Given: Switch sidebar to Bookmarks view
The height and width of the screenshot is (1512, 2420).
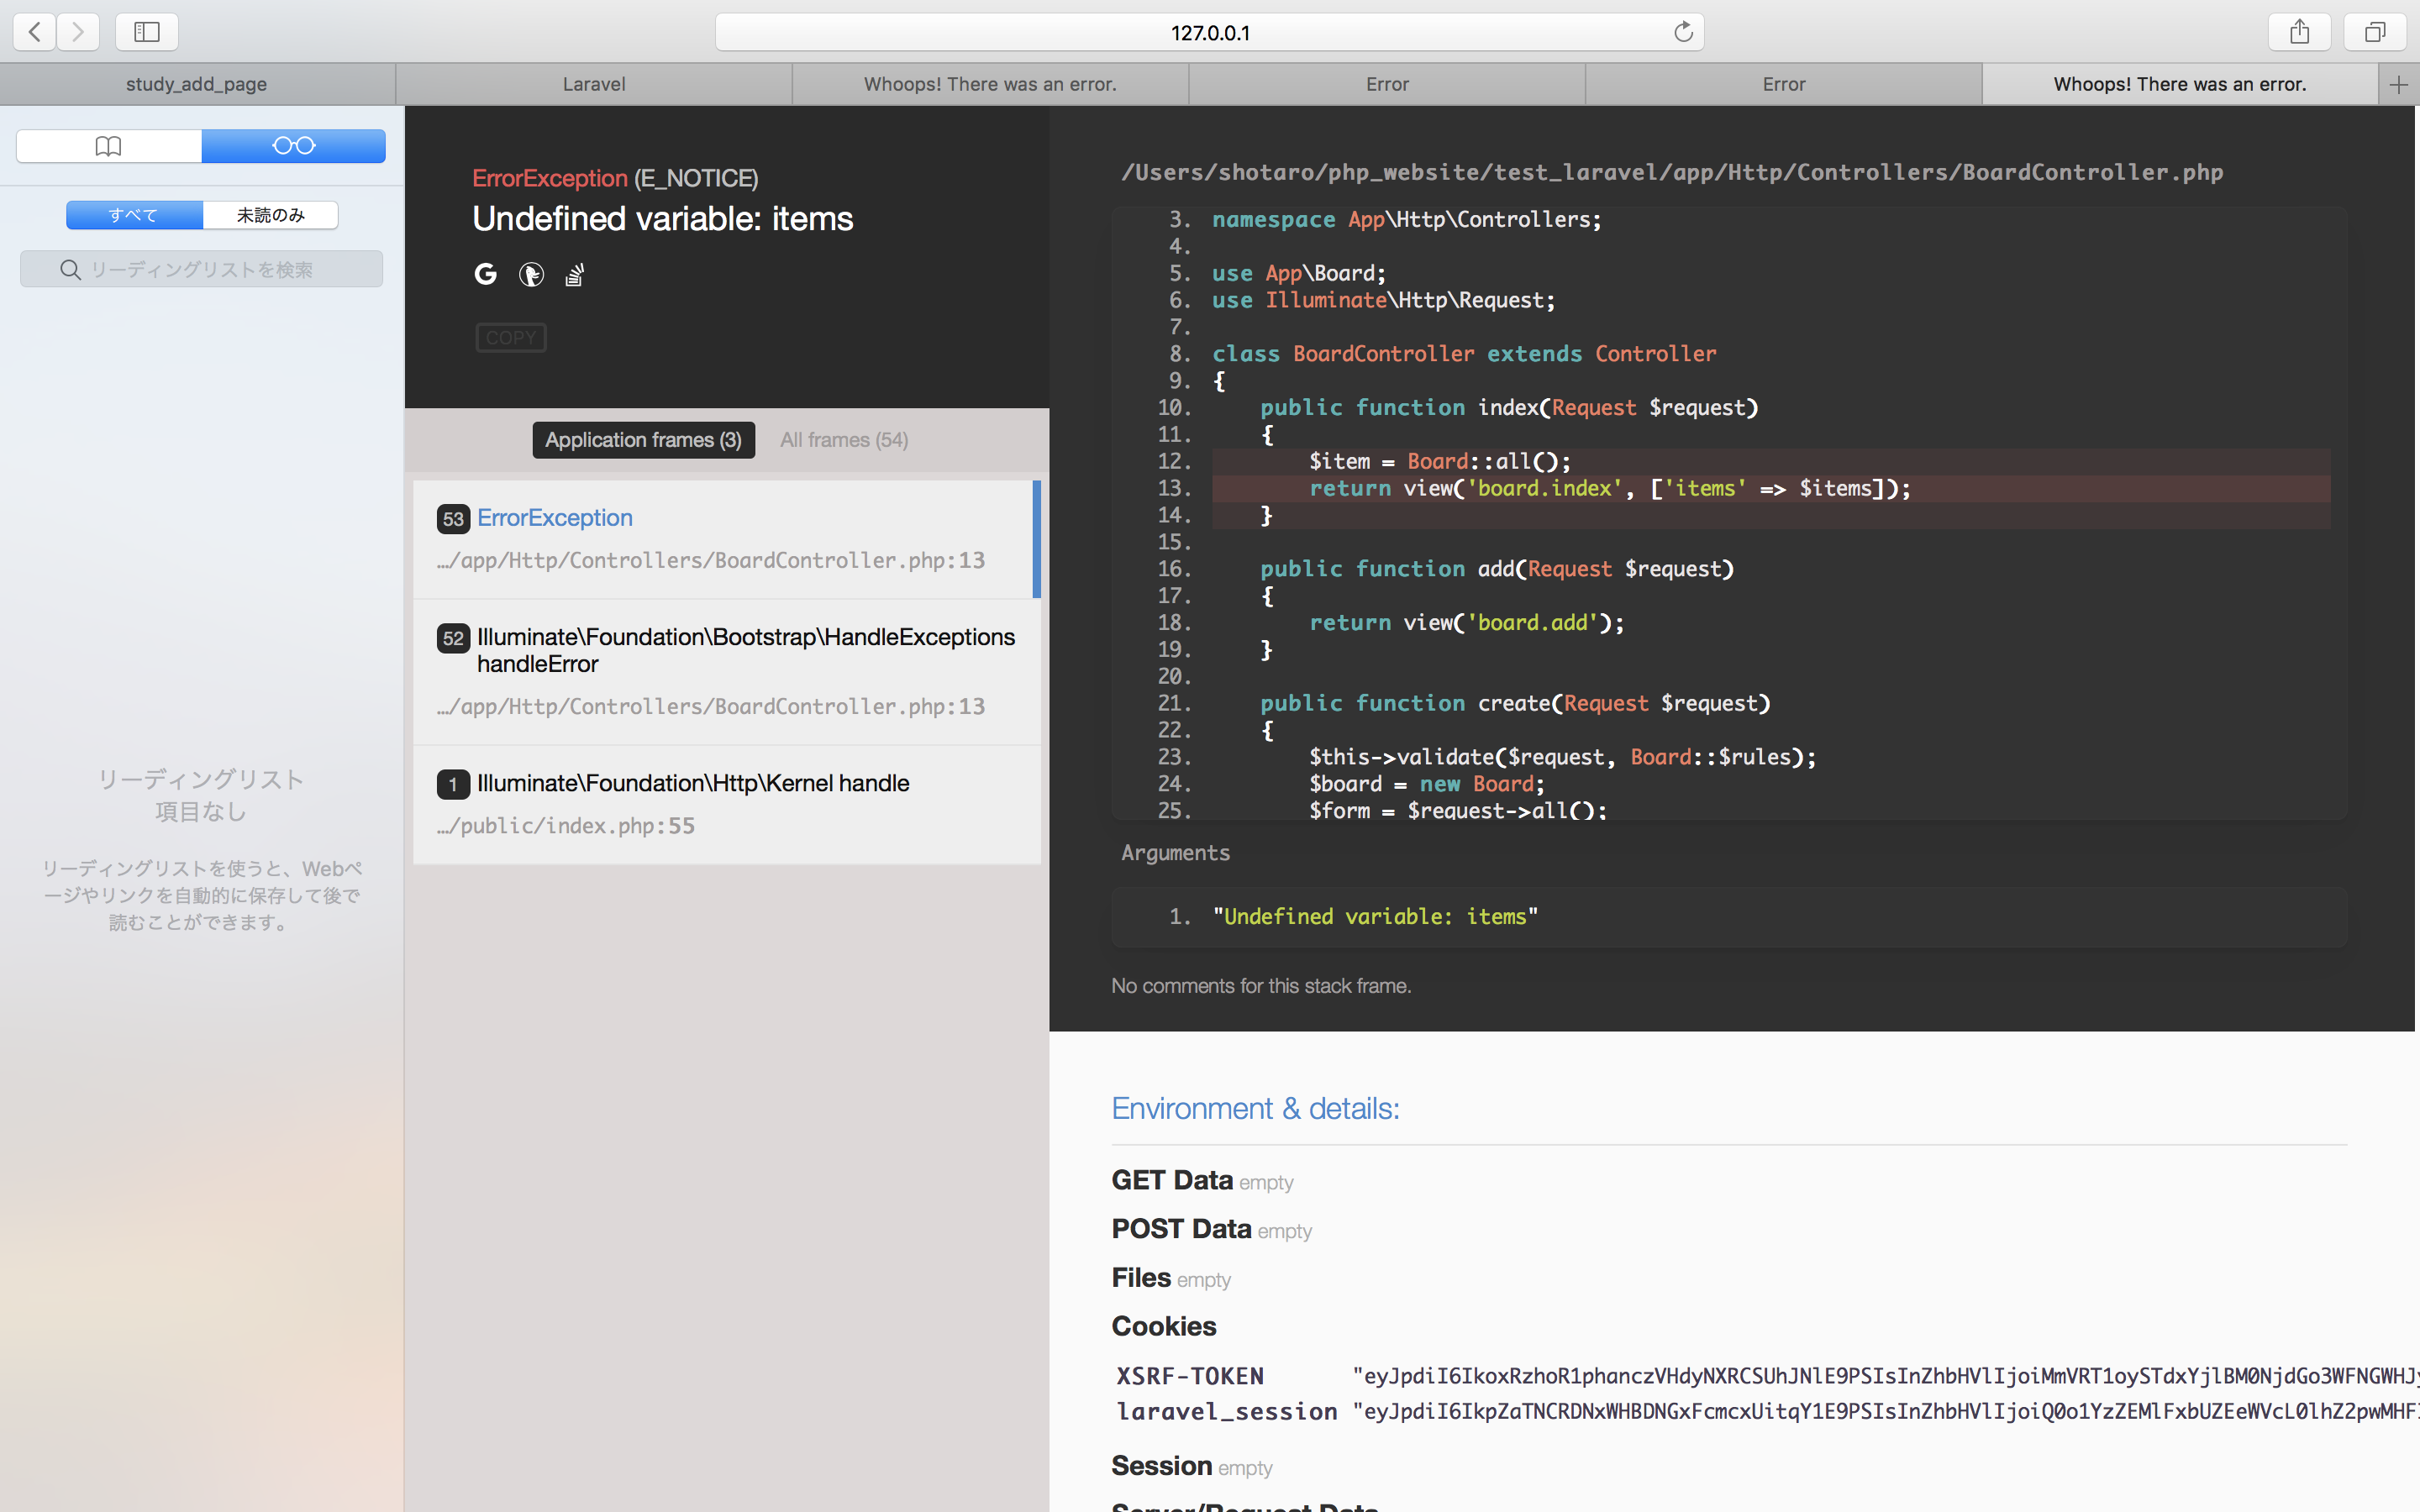Looking at the screenshot, I should point(109,146).
